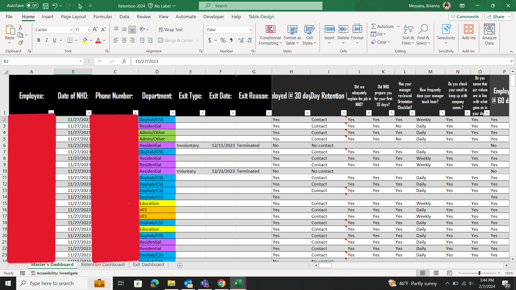Open the Exit Type column filter dropdown
The width and height of the screenshot is (516, 290).
(203, 113)
